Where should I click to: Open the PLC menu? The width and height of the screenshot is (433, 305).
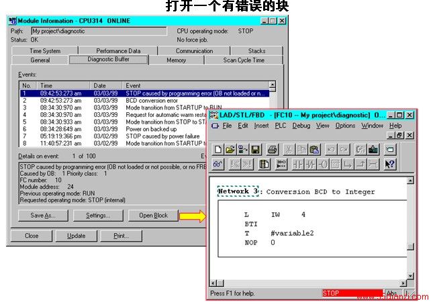click(x=281, y=126)
